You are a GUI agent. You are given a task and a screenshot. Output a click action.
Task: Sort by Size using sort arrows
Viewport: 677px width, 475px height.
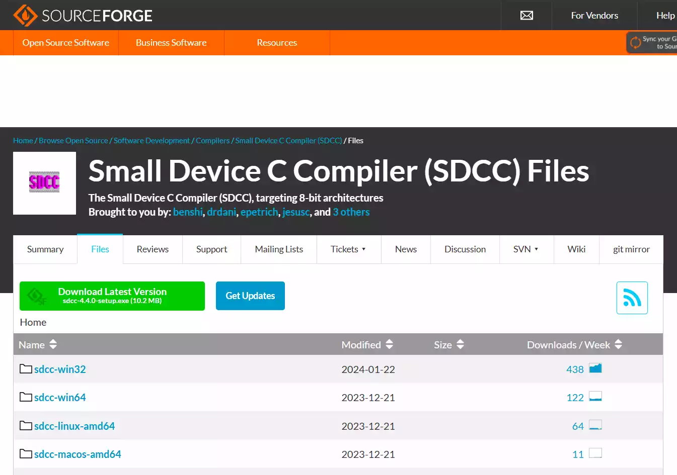coord(460,344)
